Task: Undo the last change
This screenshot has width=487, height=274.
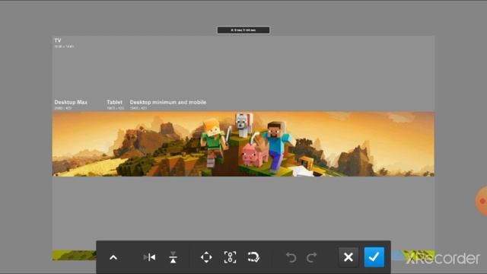Action: pyautogui.click(x=291, y=257)
